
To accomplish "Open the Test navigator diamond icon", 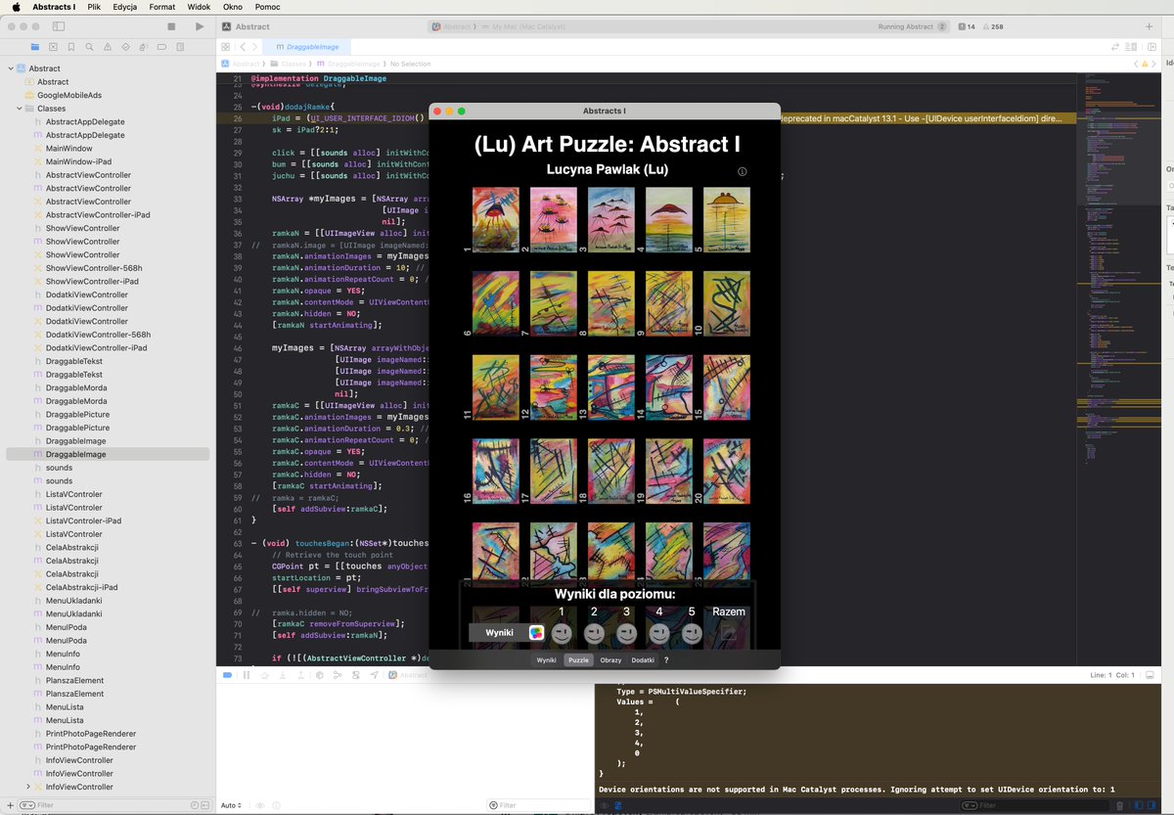I will tap(125, 46).
